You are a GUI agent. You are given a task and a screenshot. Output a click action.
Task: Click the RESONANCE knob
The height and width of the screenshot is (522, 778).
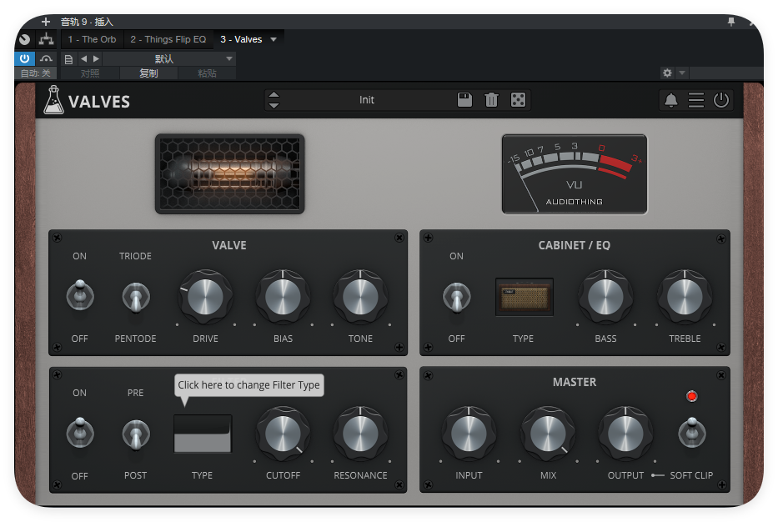click(360, 434)
